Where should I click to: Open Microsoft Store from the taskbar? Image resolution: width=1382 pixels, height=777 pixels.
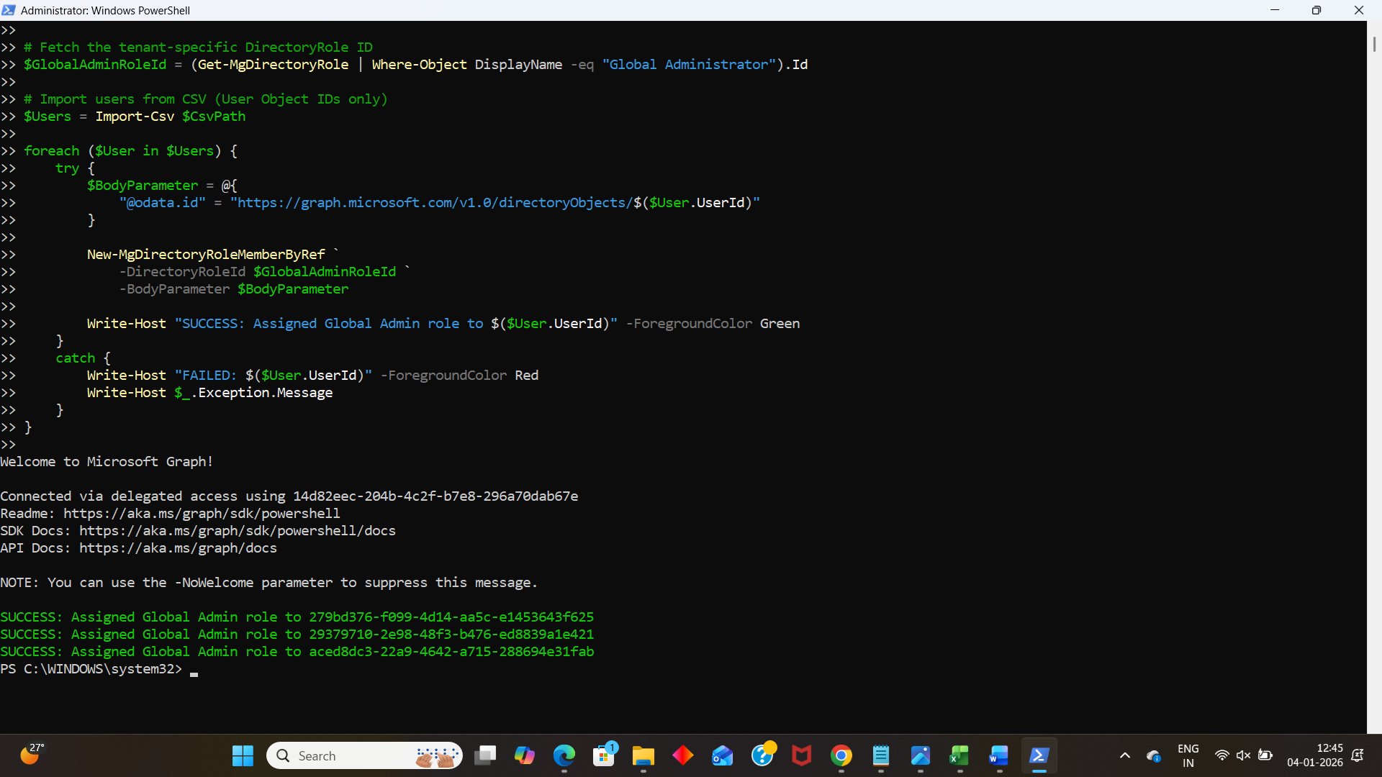(x=604, y=755)
